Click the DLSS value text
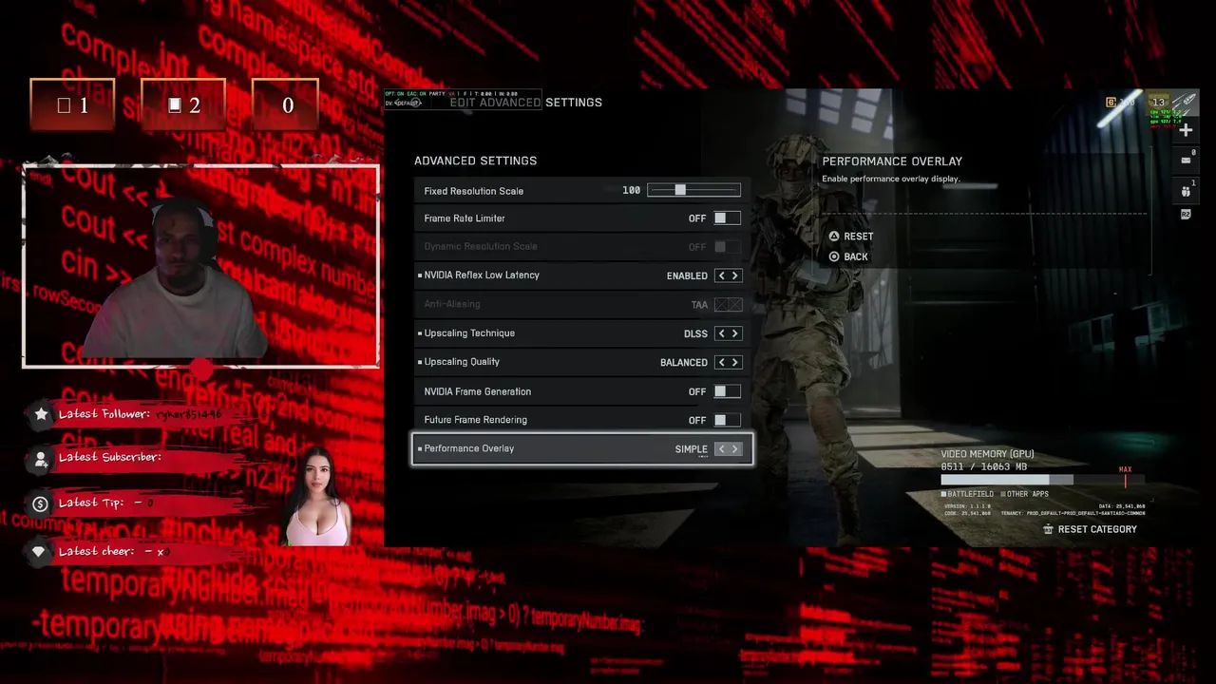1216x684 pixels. pos(695,333)
